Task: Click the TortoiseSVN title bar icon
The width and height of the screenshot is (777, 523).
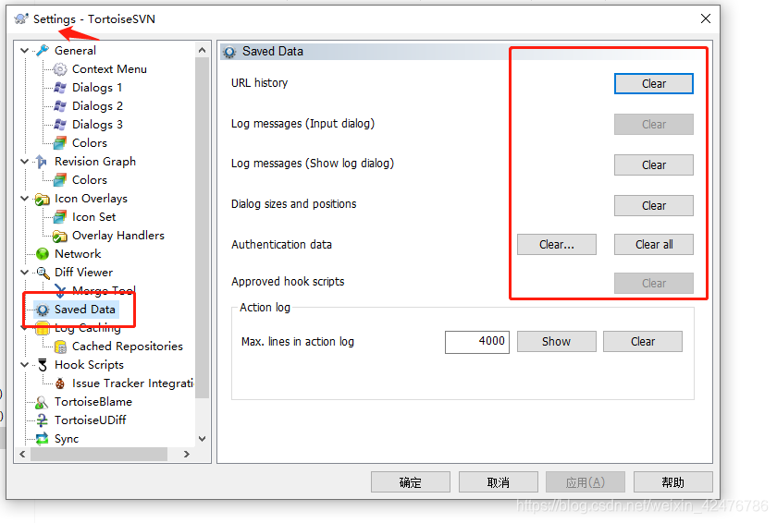Action: pos(21,19)
